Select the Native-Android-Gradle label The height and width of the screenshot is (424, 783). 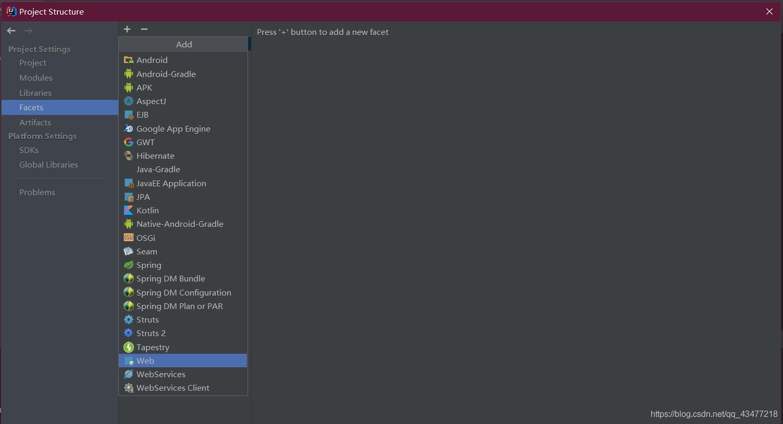(x=180, y=224)
